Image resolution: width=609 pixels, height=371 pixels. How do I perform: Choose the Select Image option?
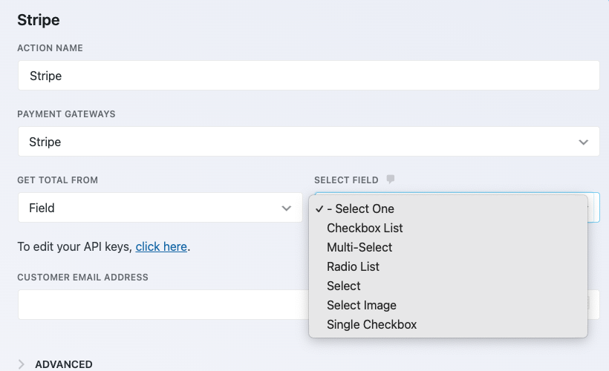[x=448, y=305]
